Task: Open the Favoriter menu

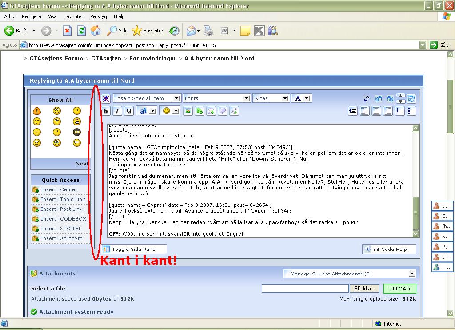Action: tap(73, 16)
